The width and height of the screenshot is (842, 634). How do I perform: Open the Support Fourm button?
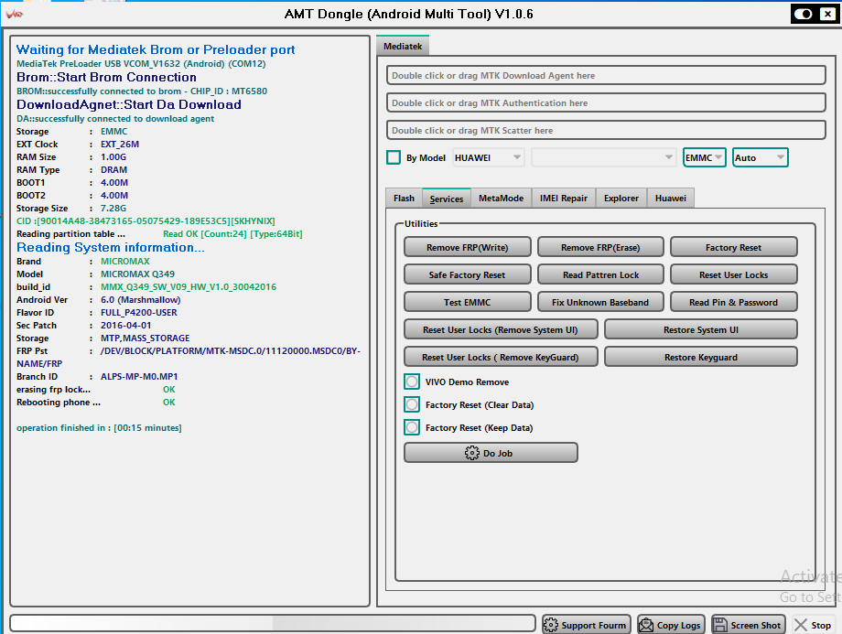(x=586, y=625)
